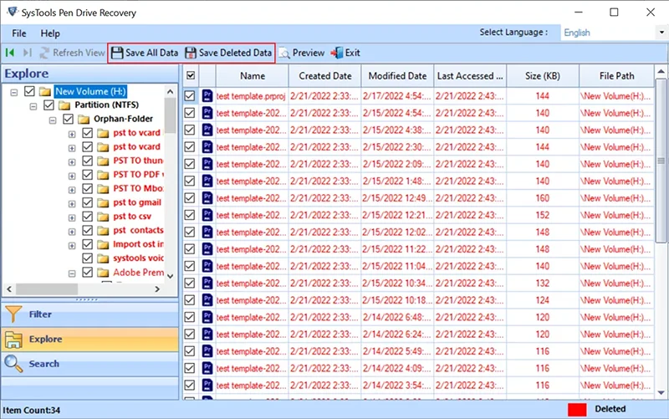The image size is (669, 419).
Task: Uncheck the pst contacts folder checkbox
Action: [88, 230]
